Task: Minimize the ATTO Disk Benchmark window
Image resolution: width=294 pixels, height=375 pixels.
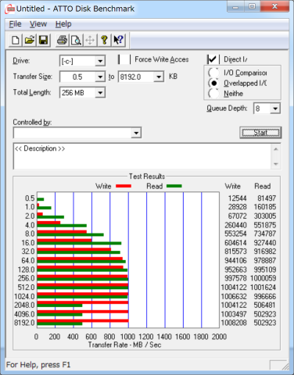Action: 235,7
